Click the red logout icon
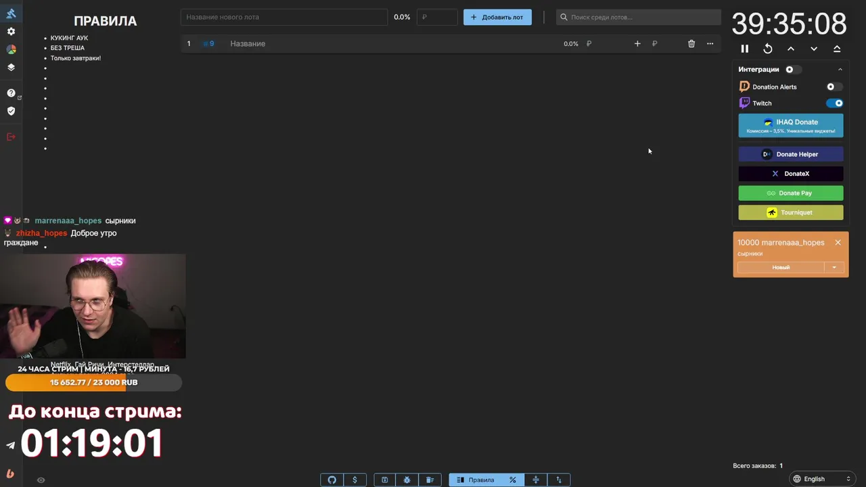This screenshot has height=487, width=866. [x=11, y=137]
